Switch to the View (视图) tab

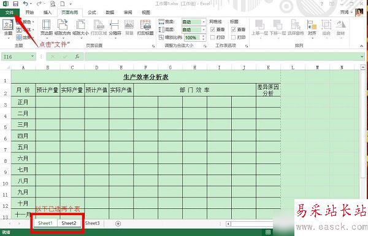146,12
